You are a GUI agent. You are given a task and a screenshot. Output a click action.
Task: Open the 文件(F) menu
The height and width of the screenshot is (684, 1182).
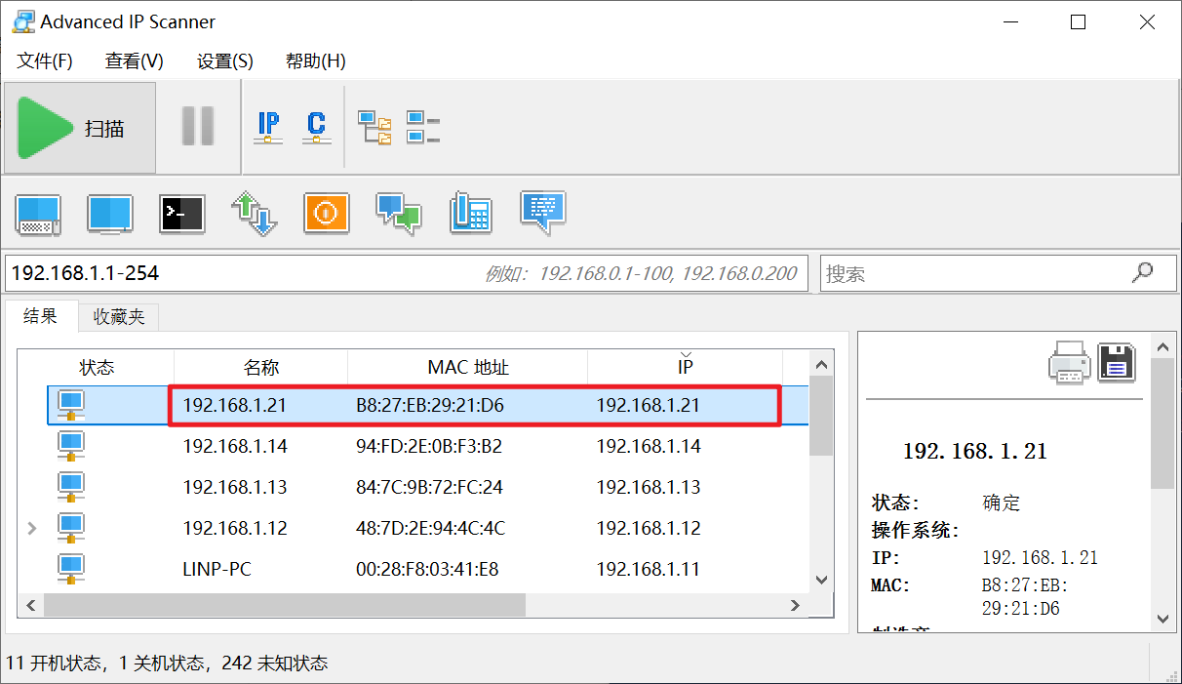click(45, 61)
